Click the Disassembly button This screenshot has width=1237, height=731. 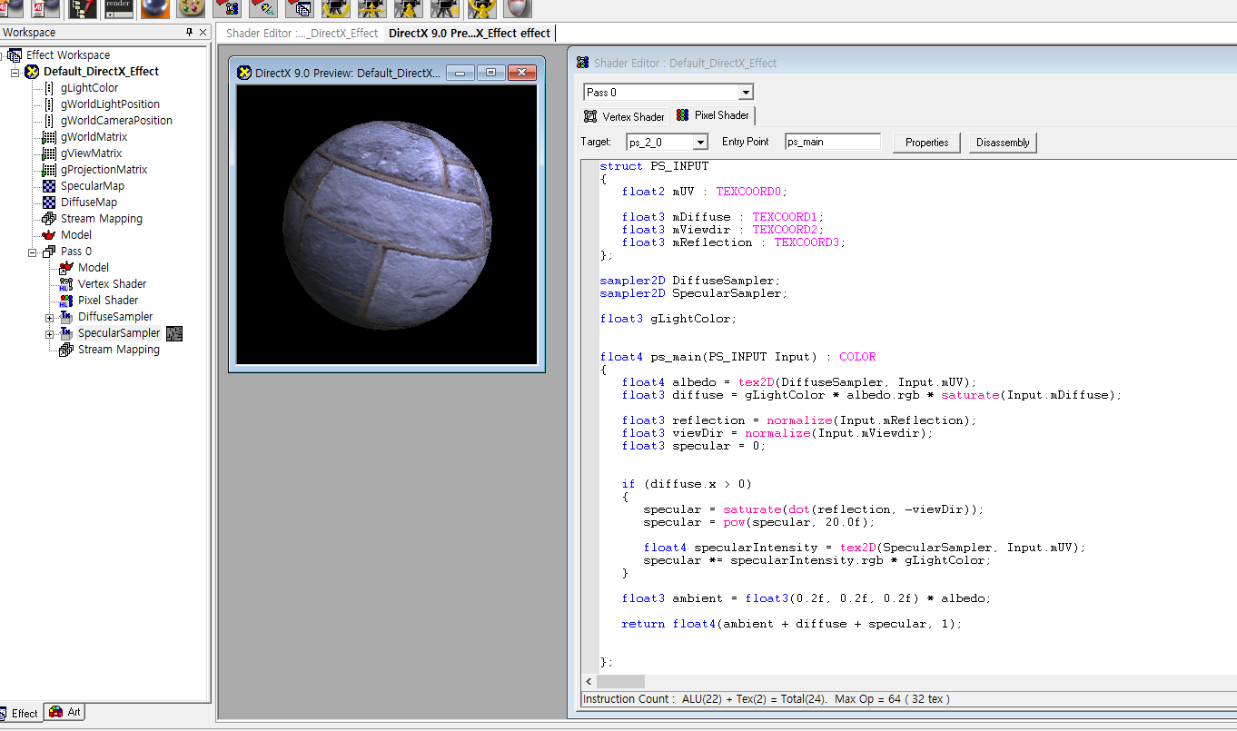[x=1004, y=143]
